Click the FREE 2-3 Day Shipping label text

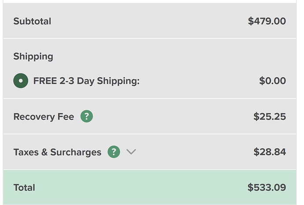coord(86,81)
